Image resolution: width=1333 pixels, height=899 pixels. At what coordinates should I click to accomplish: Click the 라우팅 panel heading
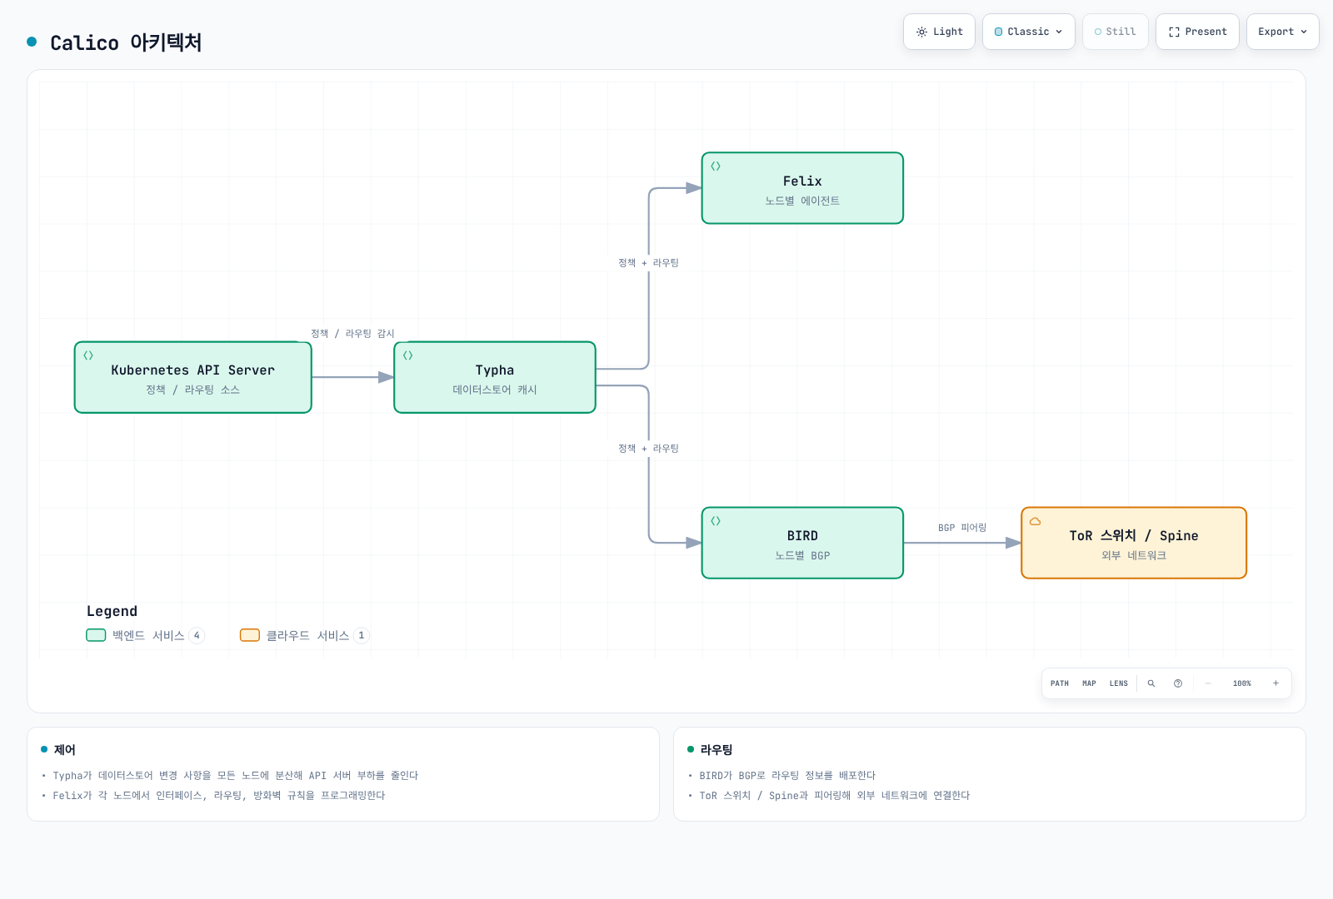pyautogui.click(x=716, y=749)
